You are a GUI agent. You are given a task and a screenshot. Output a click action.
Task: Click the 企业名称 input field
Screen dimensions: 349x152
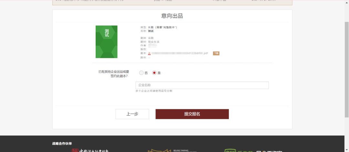tap(202, 85)
